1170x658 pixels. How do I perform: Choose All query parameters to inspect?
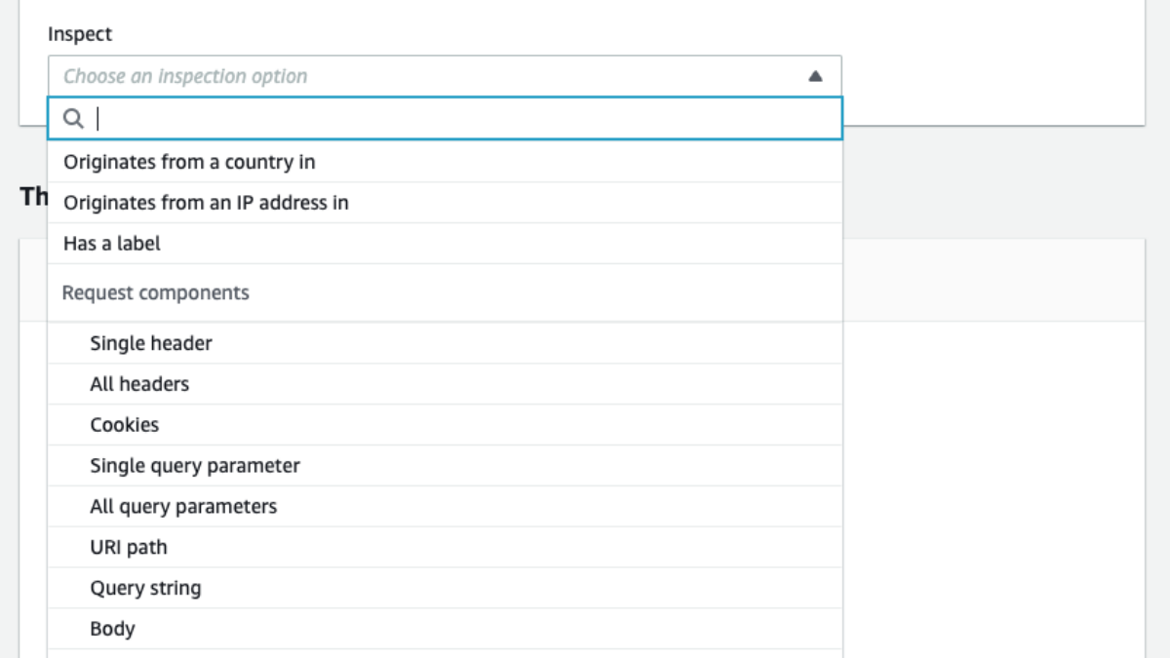183,506
